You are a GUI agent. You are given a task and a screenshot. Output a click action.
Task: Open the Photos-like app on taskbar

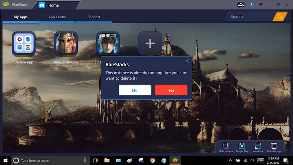pyautogui.click(x=118, y=161)
